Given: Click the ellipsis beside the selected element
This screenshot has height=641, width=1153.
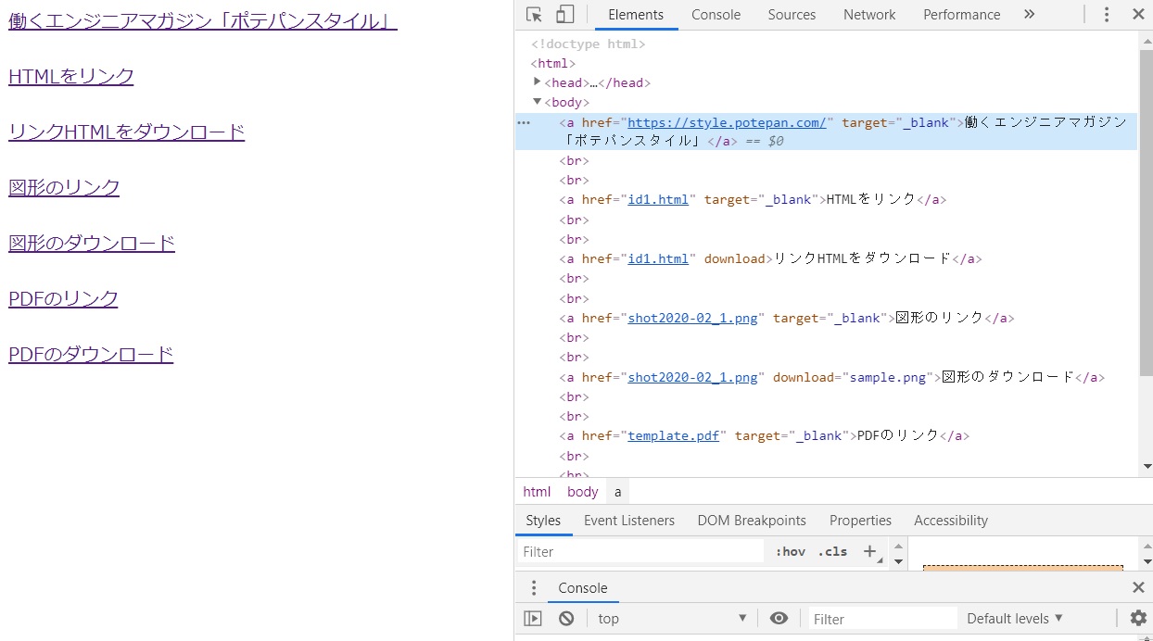Looking at the screenshot, I should 524,122.
